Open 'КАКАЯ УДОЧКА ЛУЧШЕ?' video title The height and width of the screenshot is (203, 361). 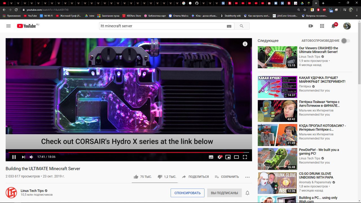tap(322, 80)
